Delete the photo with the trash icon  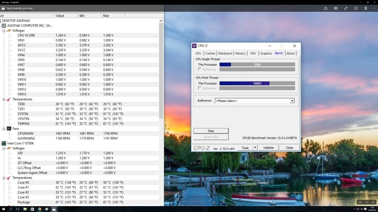point(366,8)
